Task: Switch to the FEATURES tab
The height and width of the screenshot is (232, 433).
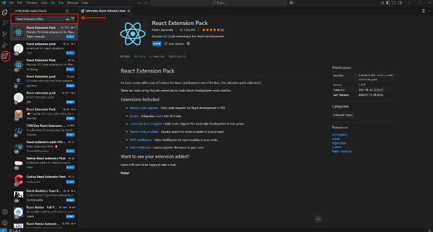Action: tap(140, 56)
